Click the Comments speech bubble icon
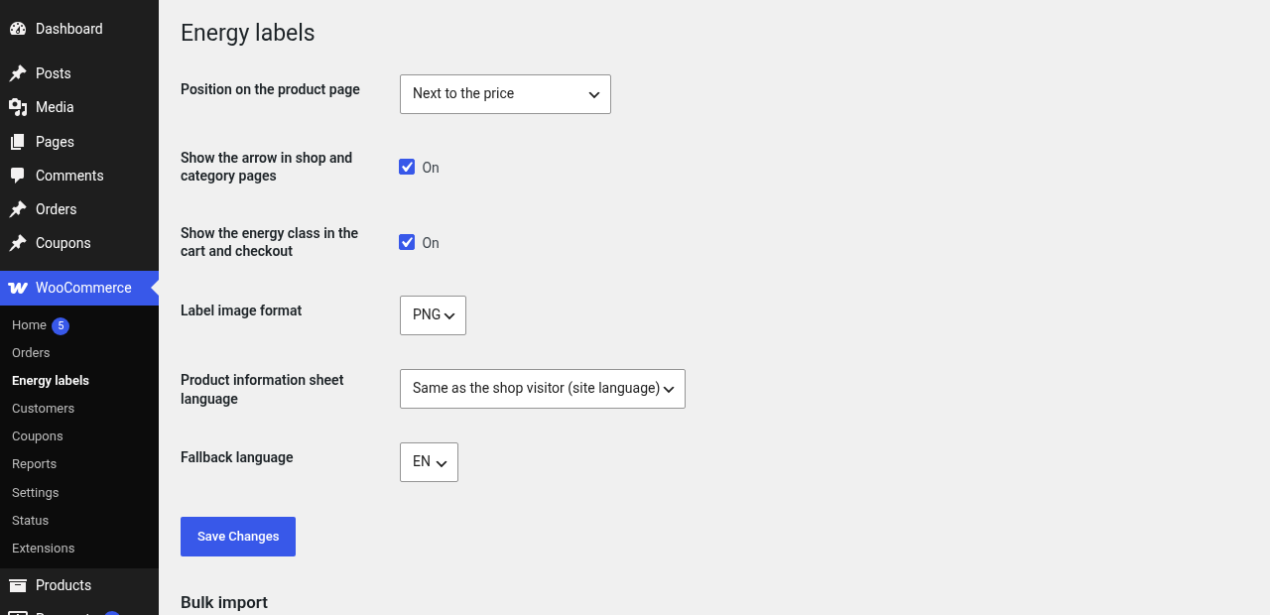This screenshot has width=1270, height=615. pyautogui.click(x=18, y=176)
